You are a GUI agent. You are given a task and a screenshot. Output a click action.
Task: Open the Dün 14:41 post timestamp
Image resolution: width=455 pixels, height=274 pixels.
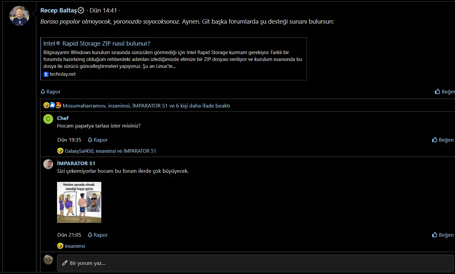tap(103, 10)
